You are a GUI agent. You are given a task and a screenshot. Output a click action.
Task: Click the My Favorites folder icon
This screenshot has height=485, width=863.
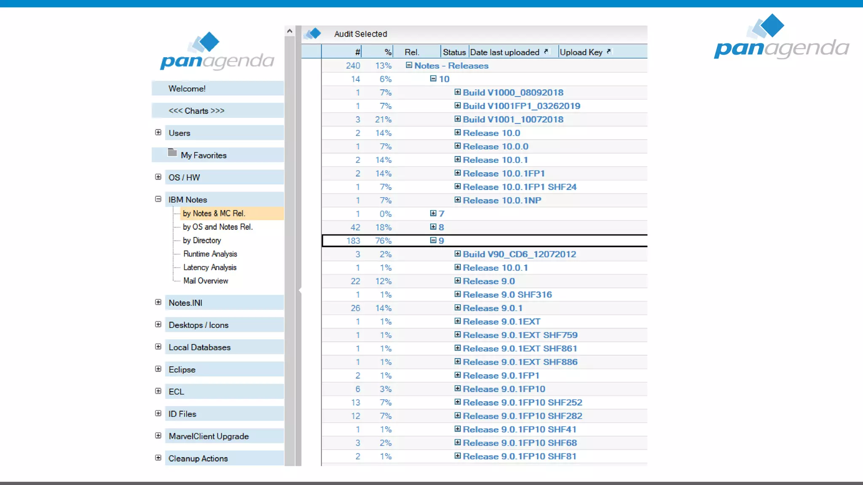coord(172,152)
